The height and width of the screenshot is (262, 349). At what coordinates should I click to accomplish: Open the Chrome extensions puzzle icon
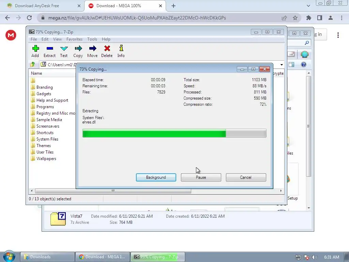click(309, 18)
